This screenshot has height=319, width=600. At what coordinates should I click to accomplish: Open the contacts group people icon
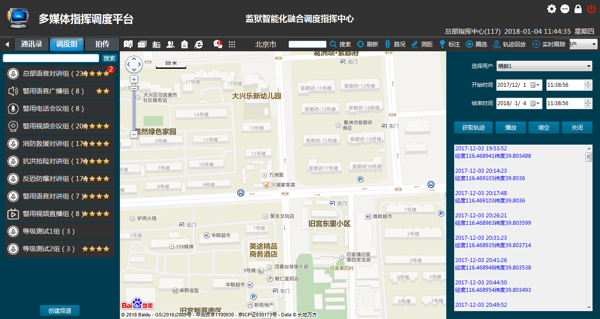point(170,44)
